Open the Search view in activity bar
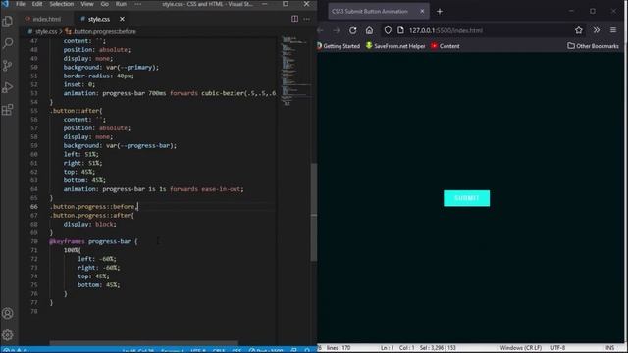The image size is (628, 353). tap(7, 43)
